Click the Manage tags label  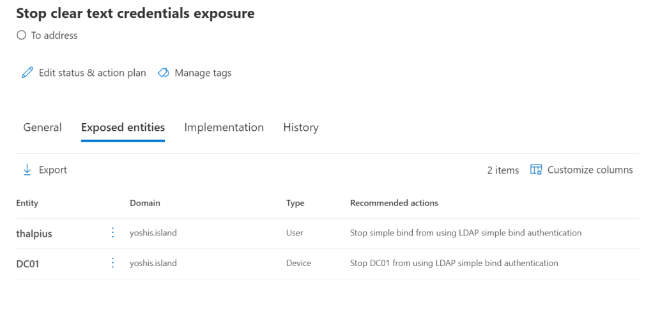203,73
